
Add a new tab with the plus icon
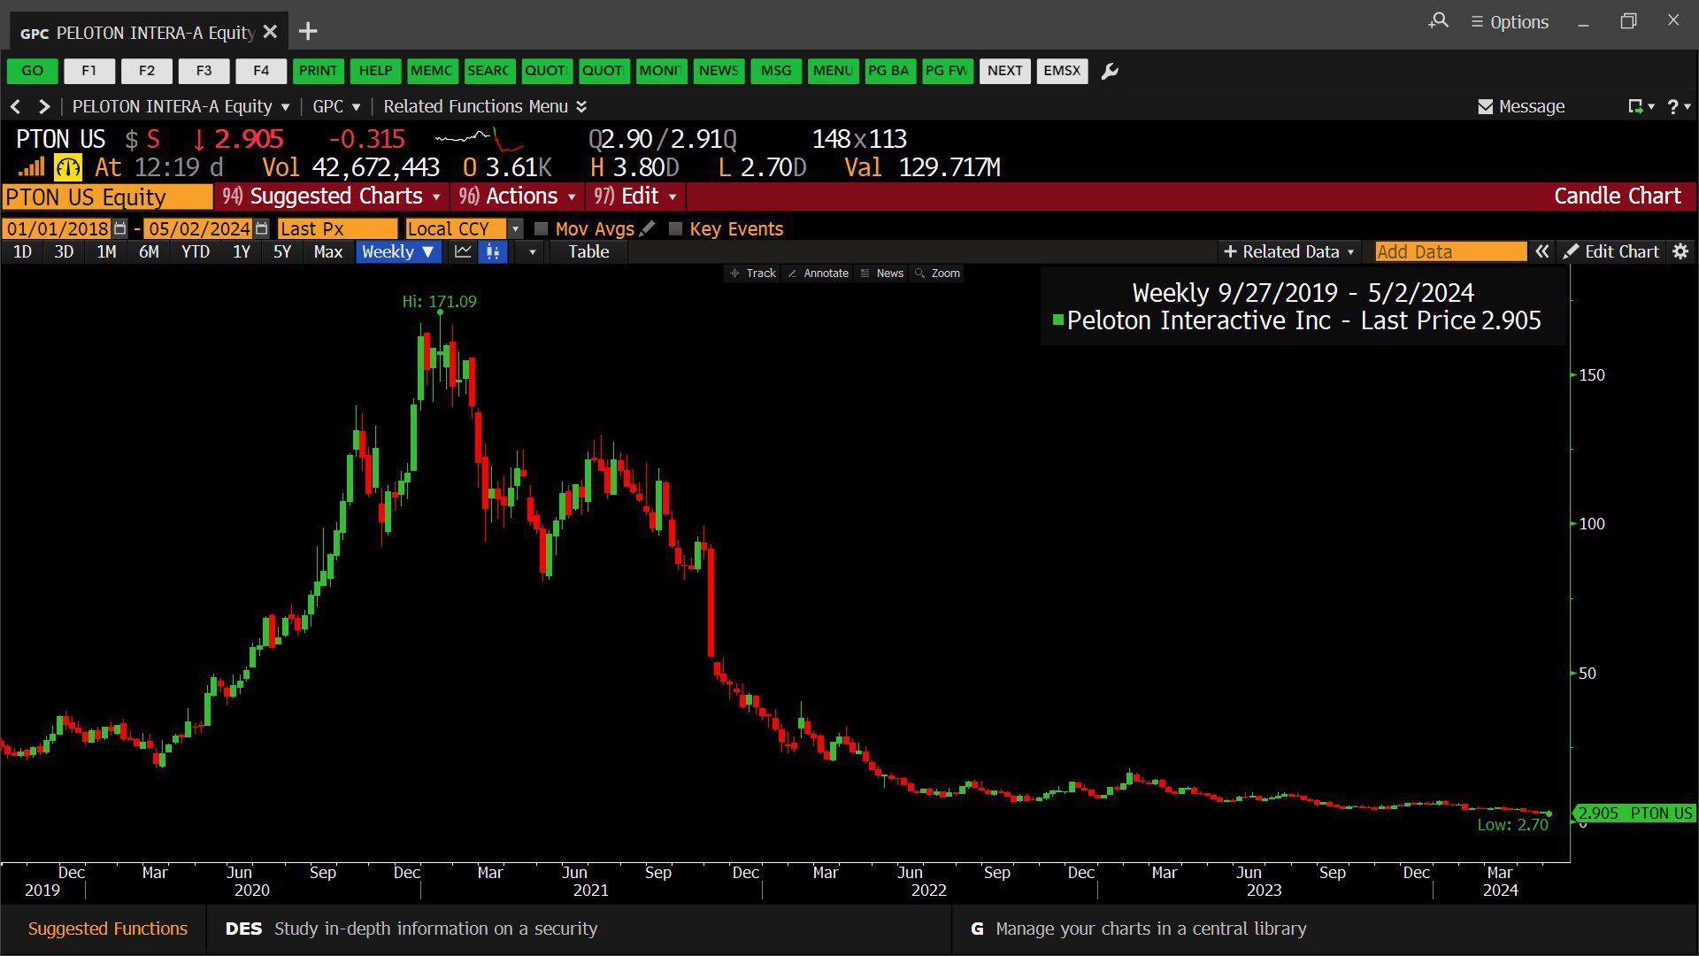tap(308, 32)
